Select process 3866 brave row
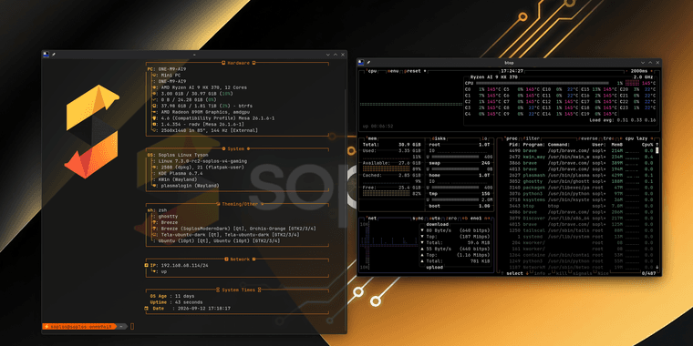The width and height of the screenshot is (693, 346). click(x=580, y=163)
